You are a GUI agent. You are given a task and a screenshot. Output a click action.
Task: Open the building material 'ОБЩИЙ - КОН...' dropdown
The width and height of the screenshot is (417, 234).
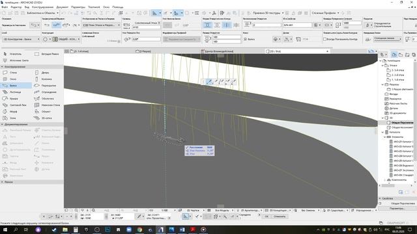click(x=66, y=39)
